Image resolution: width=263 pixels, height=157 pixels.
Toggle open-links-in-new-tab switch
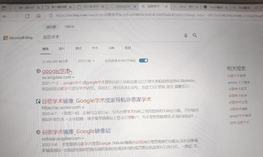tap(144, 60)
